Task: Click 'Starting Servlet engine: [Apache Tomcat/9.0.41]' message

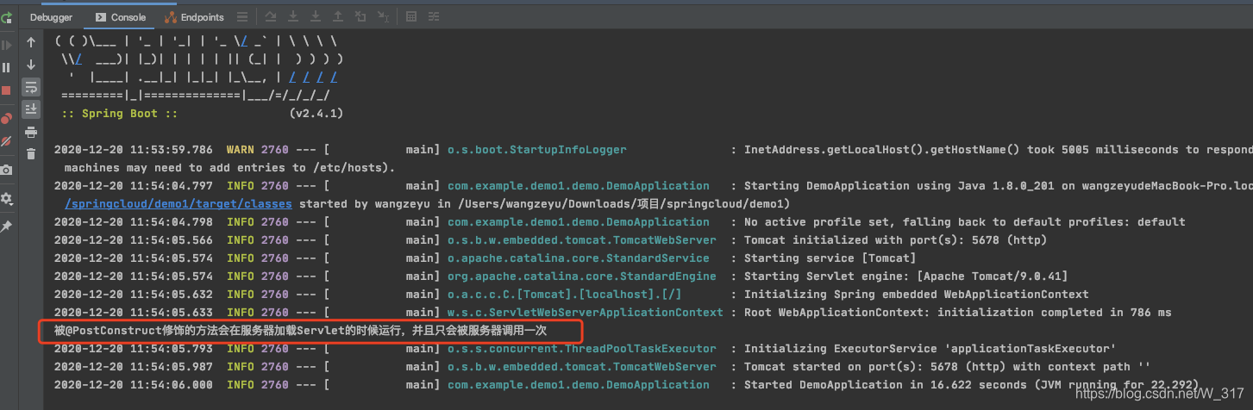Action: pos(905,276)
